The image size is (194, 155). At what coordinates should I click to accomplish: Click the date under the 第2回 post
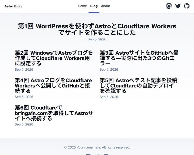pyautogui.click(x=24, y=70)
